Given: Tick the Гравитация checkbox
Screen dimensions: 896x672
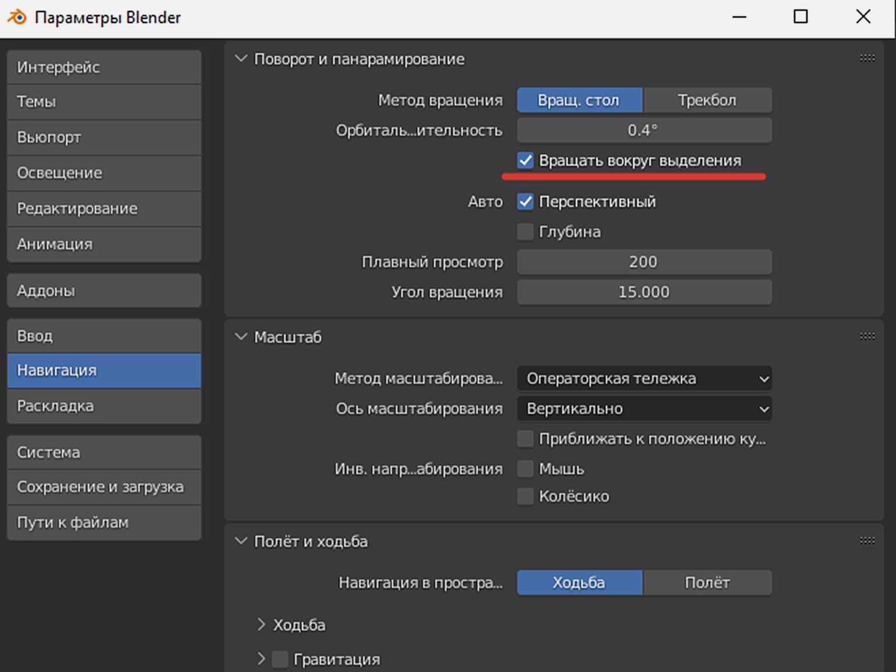Looking at the screenshot, I should [280, 659].
